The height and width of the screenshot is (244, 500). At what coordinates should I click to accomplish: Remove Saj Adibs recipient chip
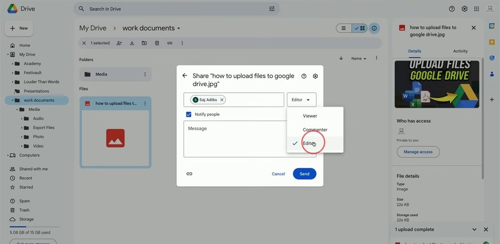(222, 100)
